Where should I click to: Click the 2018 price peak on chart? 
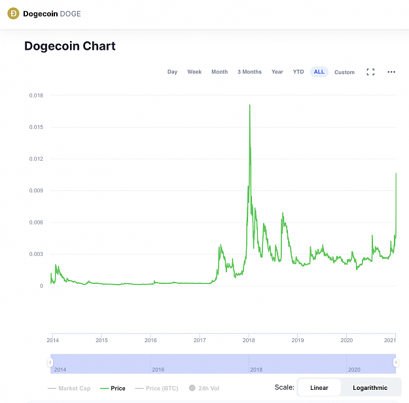(249, 105)
